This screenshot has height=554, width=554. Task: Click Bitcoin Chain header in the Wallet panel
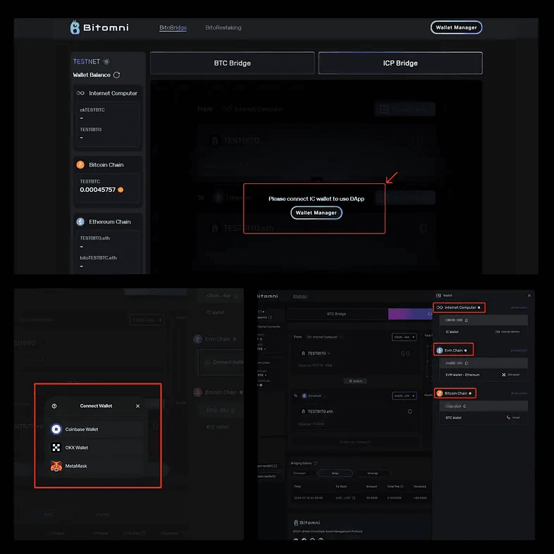(x=455, y=393)
